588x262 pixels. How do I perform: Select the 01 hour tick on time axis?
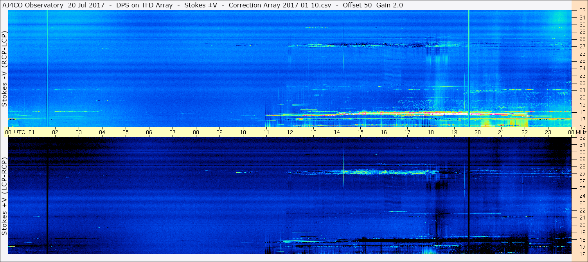pos(32,132)
